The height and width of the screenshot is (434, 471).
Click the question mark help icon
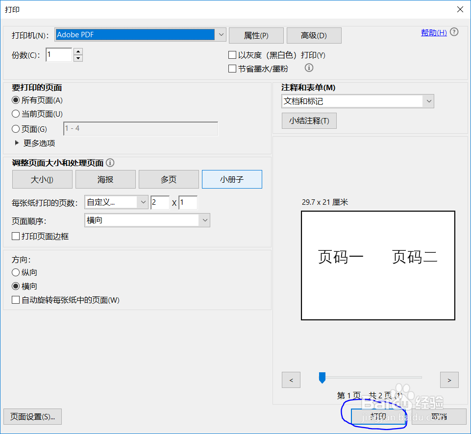click(454, 32)
